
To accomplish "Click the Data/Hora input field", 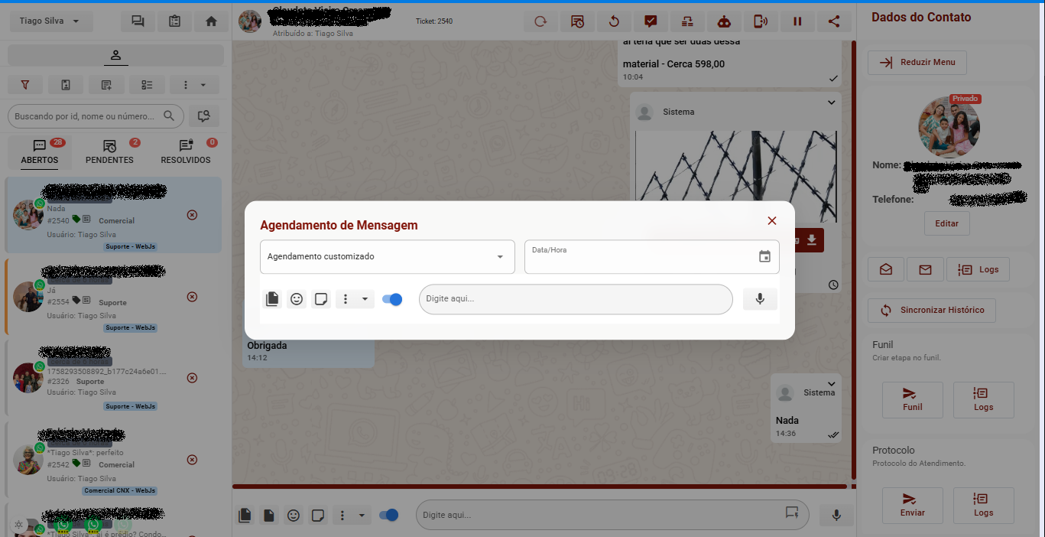I will (x=638, y=260).
